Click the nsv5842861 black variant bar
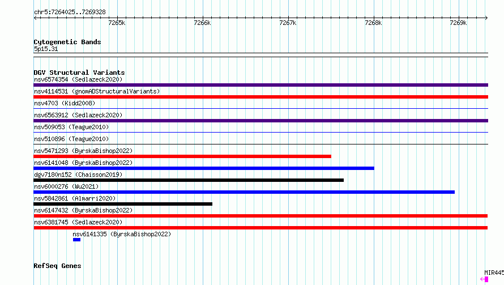This screenshot has width=504, height=285. (123, 204)
